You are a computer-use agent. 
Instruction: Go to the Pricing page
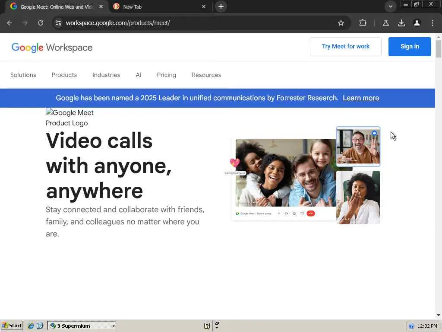pyautogui.click(x=166, y=75)
